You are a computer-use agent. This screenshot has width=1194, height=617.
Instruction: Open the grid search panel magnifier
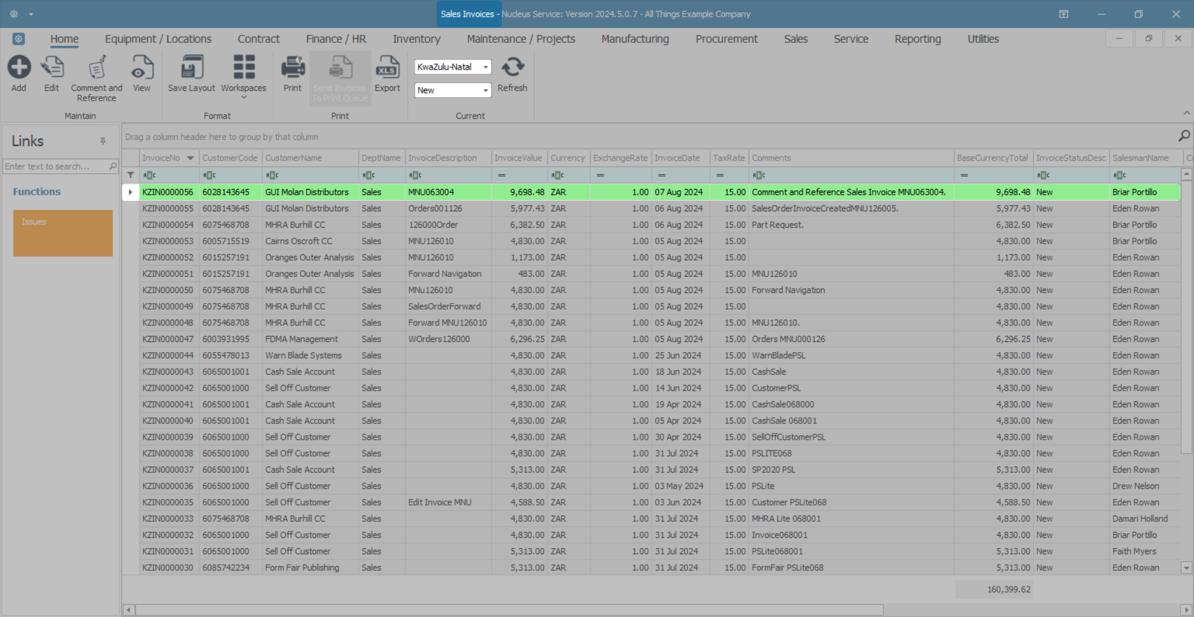tap(1184, 136)
